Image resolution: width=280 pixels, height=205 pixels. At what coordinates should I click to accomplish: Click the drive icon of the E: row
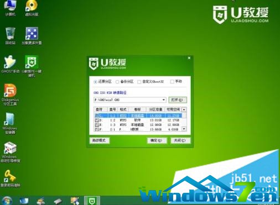pos(97,125)
